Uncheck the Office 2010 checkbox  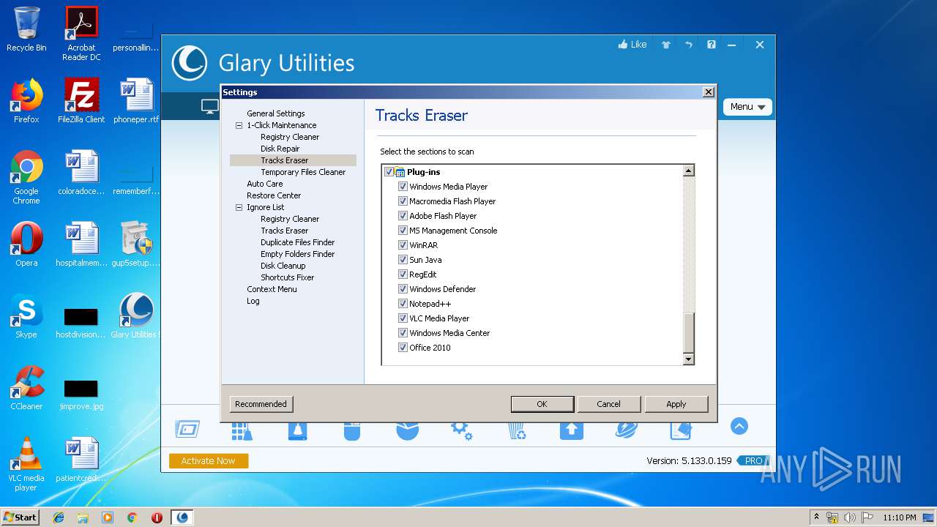[403, 348]
